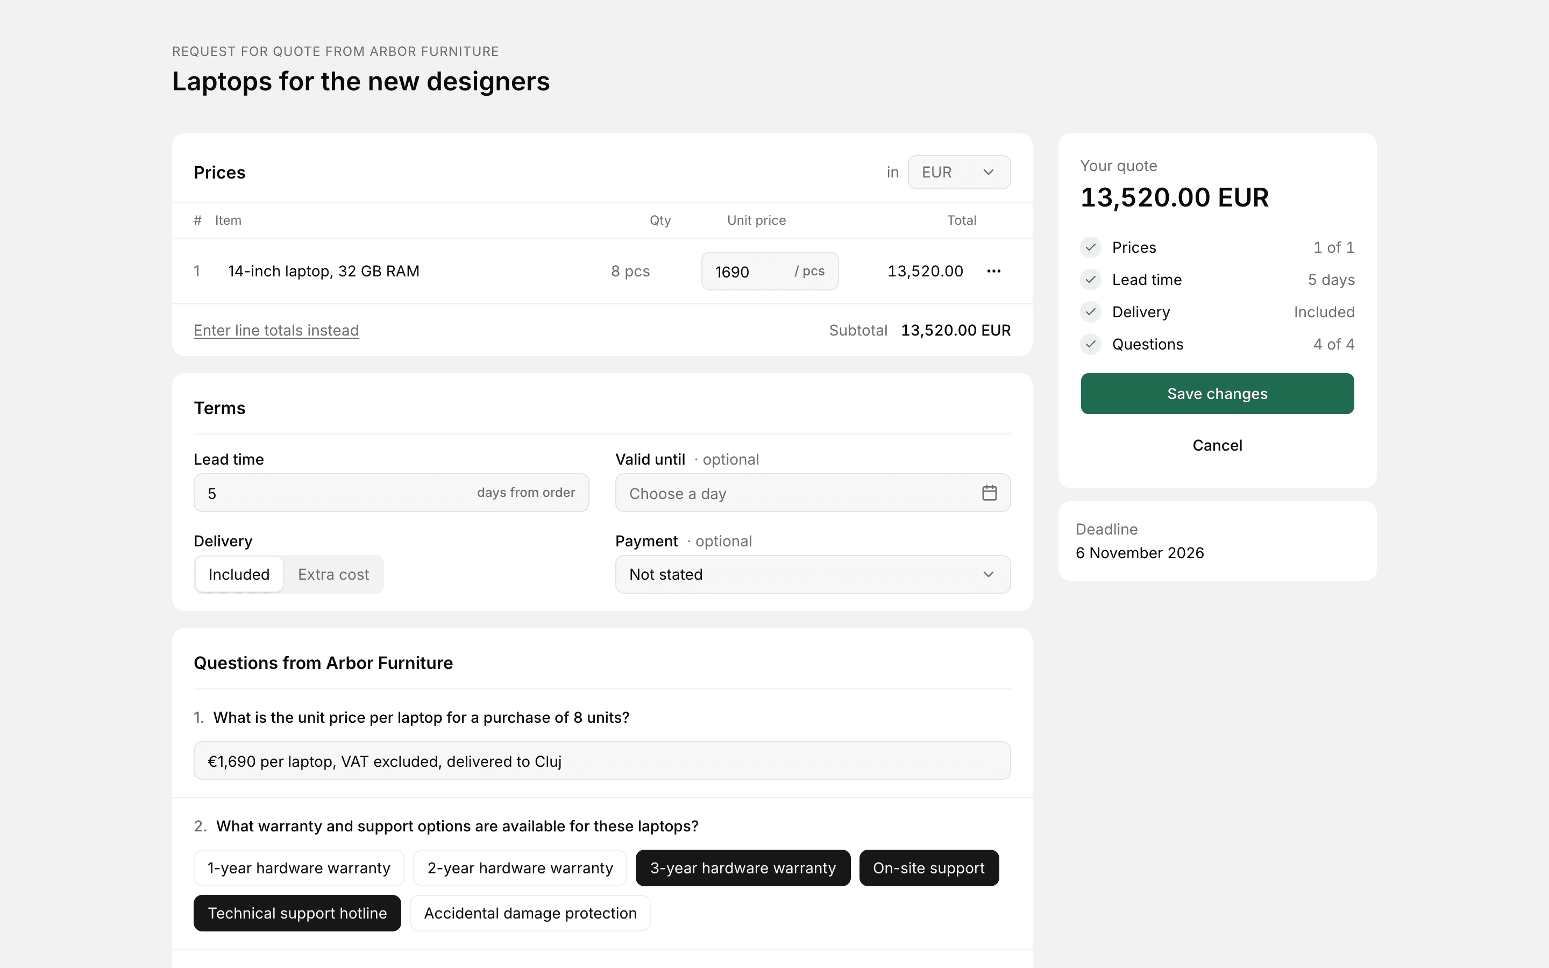Toggle 1-year hardware warranty option
The image size is (1549, 968).
(299, 868)
